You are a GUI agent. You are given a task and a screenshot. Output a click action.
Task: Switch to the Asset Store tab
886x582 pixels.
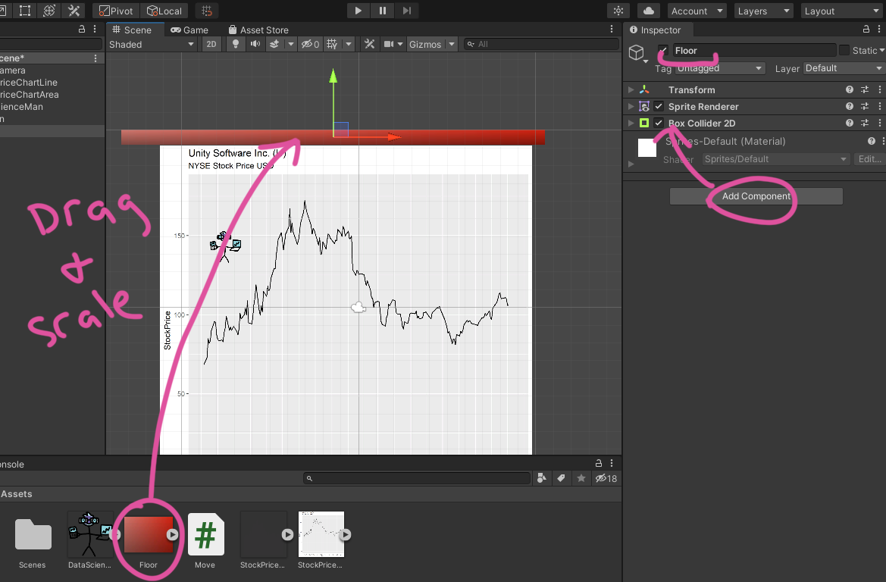(x=258, y=30)
